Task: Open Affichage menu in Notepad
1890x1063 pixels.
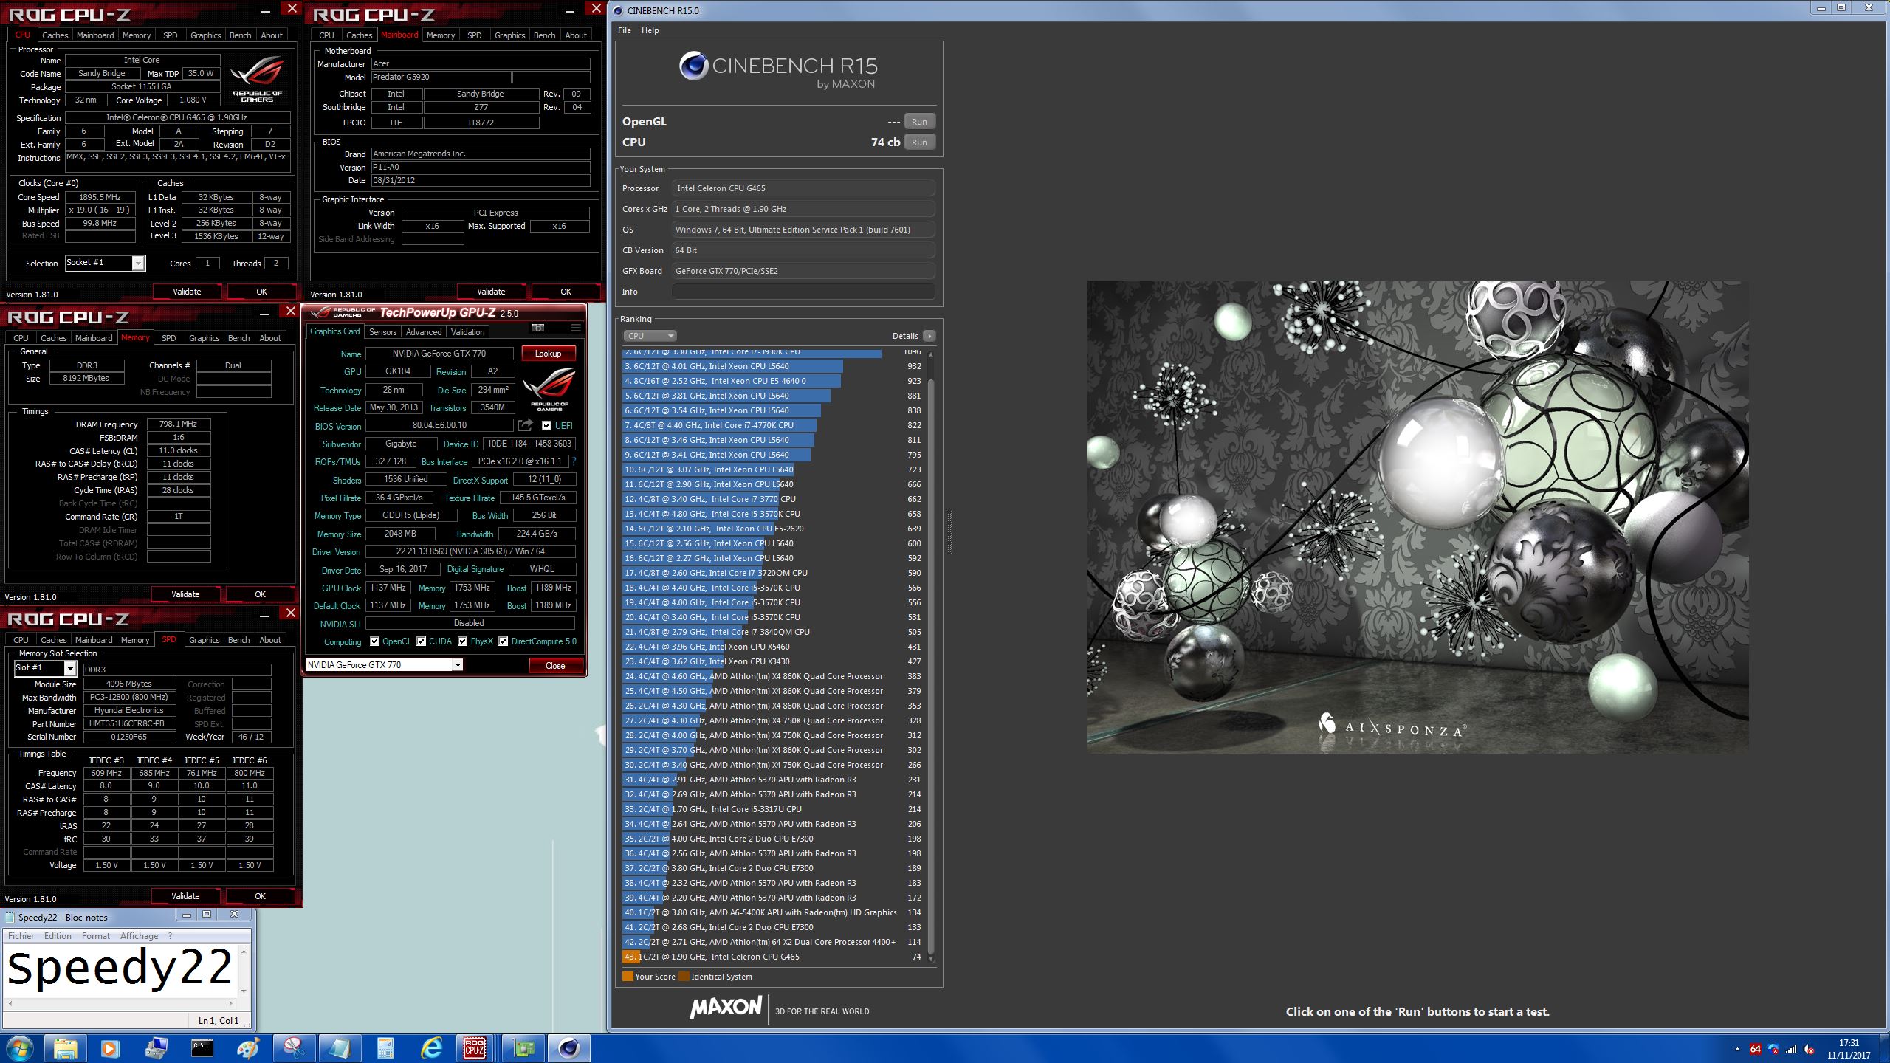Action: (139, 936)
